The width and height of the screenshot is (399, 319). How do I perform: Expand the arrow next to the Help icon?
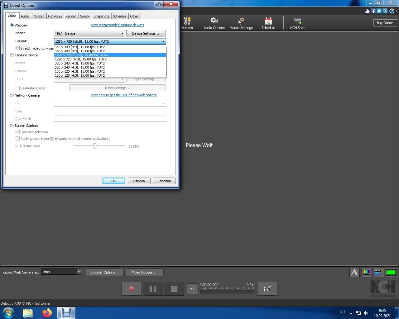click(x=396, y=11)
